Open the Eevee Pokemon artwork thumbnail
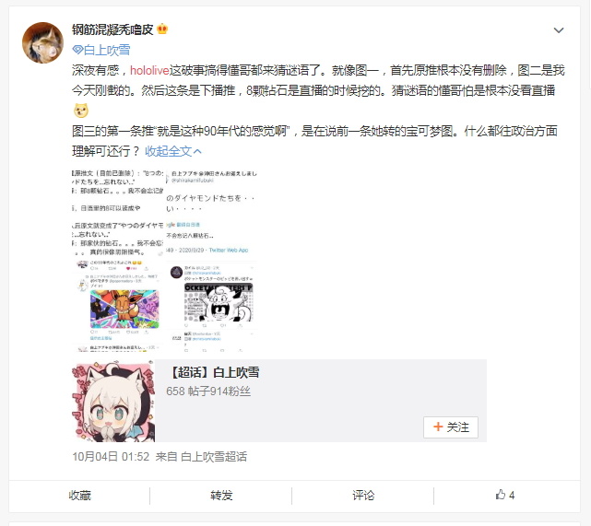Screen dimensions: 591x526 tap(118, 307)
